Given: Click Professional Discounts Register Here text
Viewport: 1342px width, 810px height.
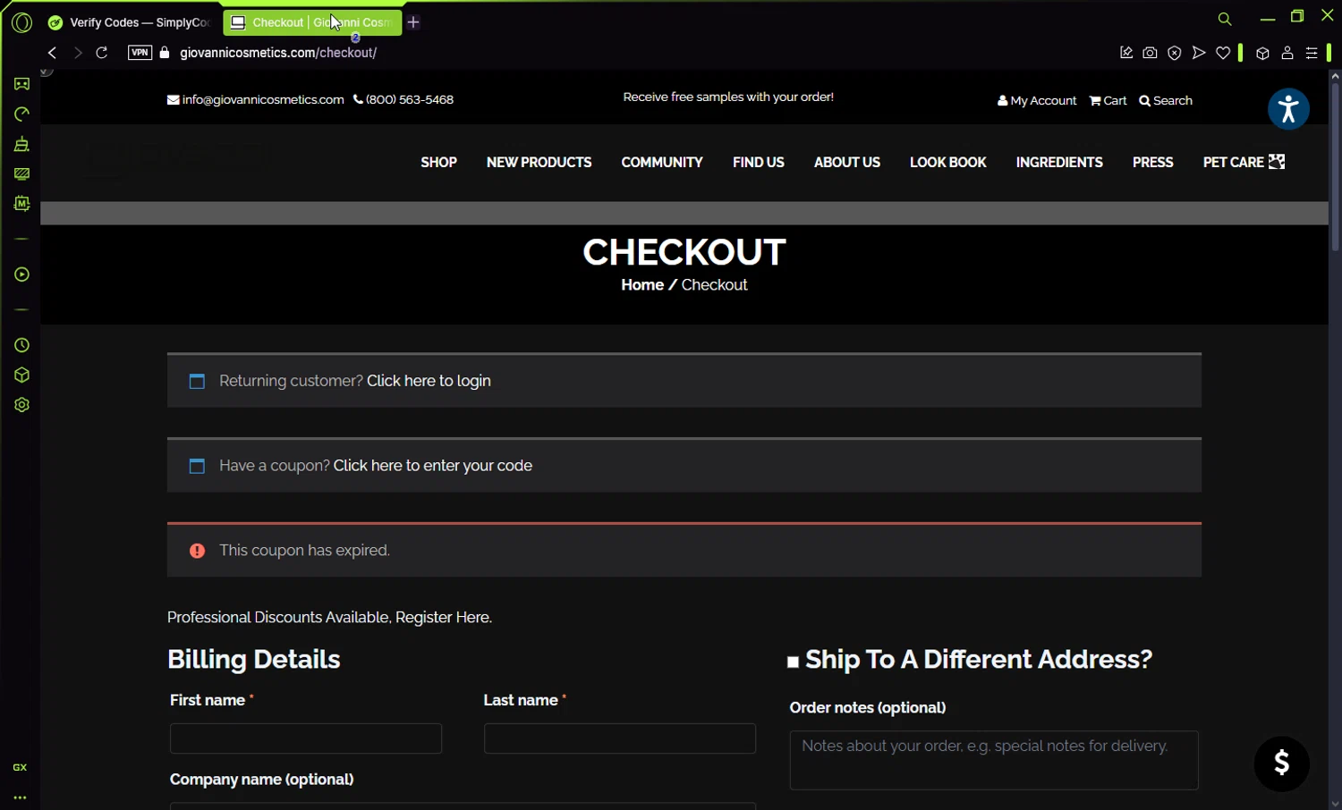Looking at the screenshot, I should click(329, 618).
